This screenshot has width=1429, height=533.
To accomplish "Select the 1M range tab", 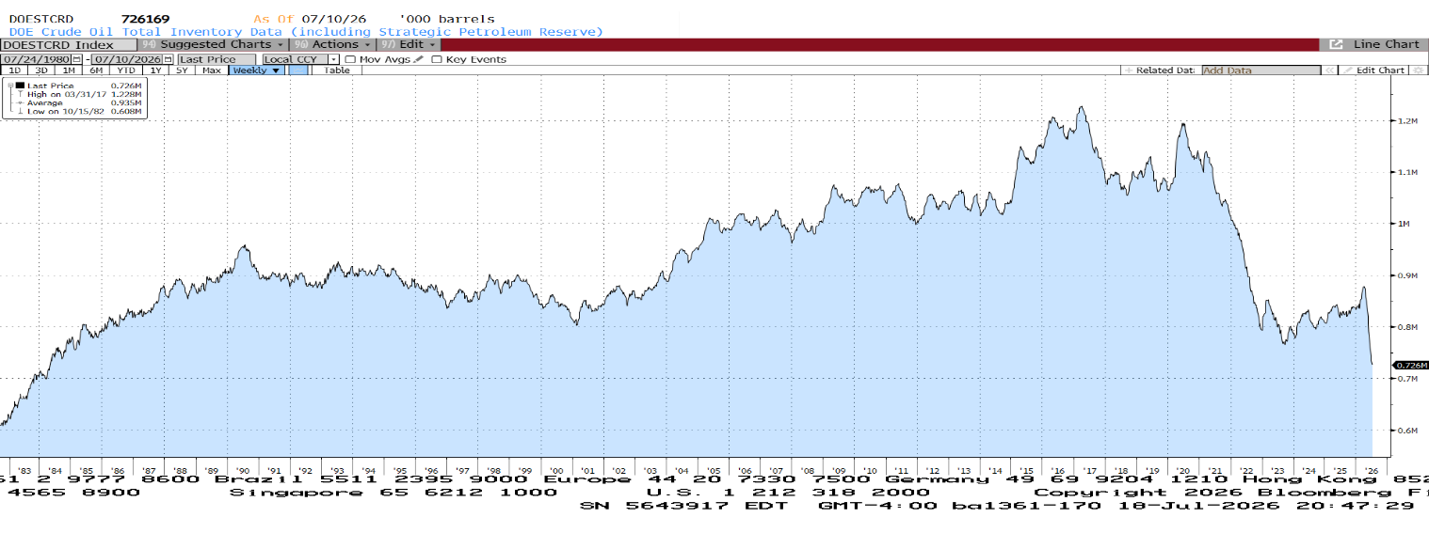I will pyautogui.click(x=69, y=71).
